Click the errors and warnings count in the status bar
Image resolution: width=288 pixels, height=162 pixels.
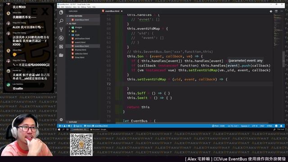65,126
